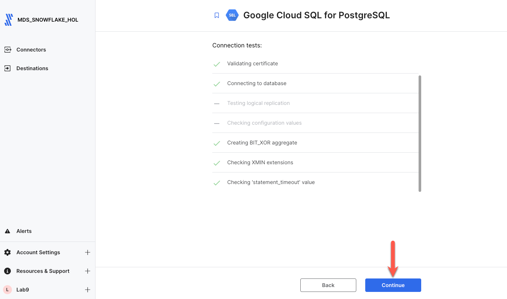Click the Google Cloud SQL hexagon logo
This screenshot has width=507, height=299.
[232, 15]
